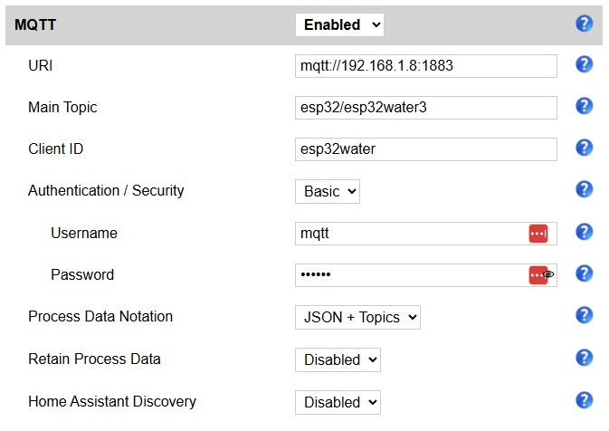
Task: Click the Client ID help icon
Action: click(x=585, y=148)
